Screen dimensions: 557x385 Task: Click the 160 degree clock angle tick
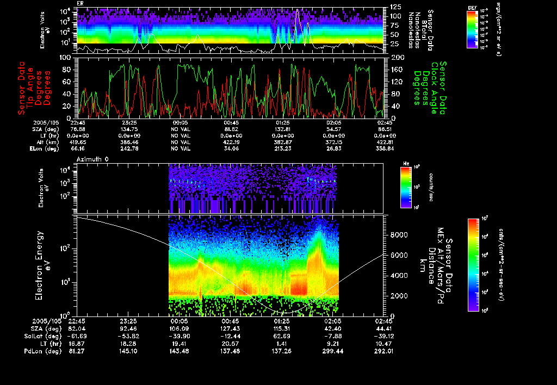point(397,70)
